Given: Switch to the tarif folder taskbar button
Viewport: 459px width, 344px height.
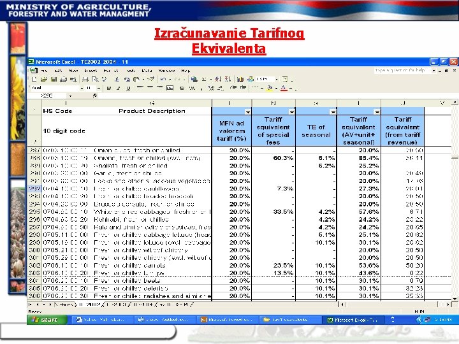Looking at the screenshot, I should 290,320.
